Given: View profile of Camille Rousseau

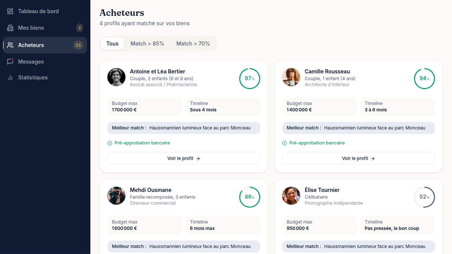Looking at the screenshot, I should [359, 158].
